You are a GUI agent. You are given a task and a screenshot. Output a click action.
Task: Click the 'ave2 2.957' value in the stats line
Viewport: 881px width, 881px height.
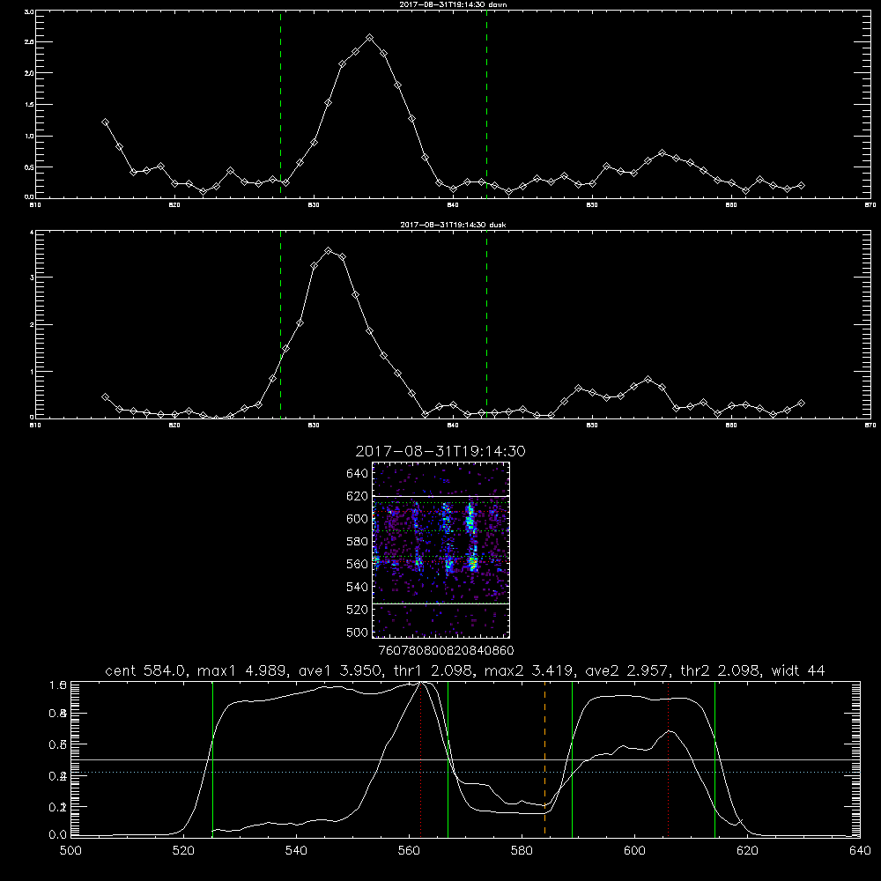pyautogui.click(x=626, y=670)
